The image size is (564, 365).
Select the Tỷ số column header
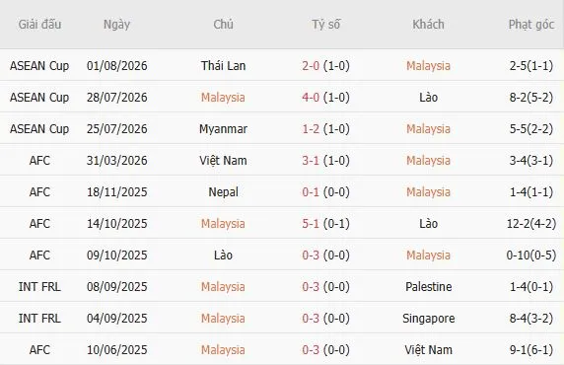(326, 24)
